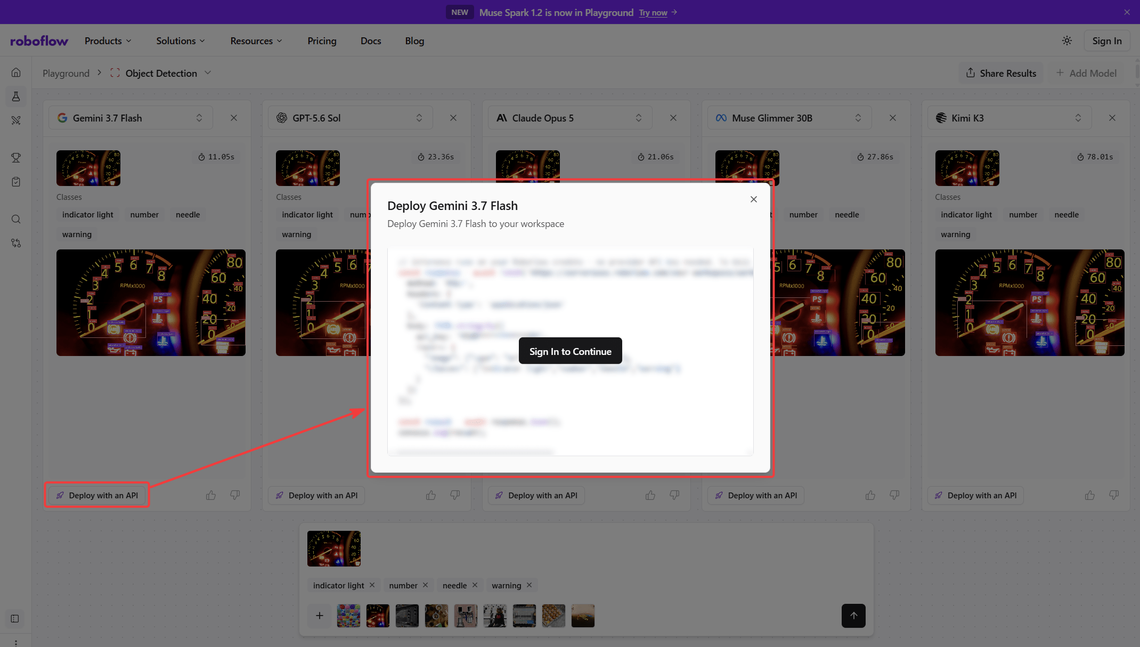Viewport: 1140px width, 647px height.
Task: Remove the 'needle' class tag
Action: tap(475, 585)
